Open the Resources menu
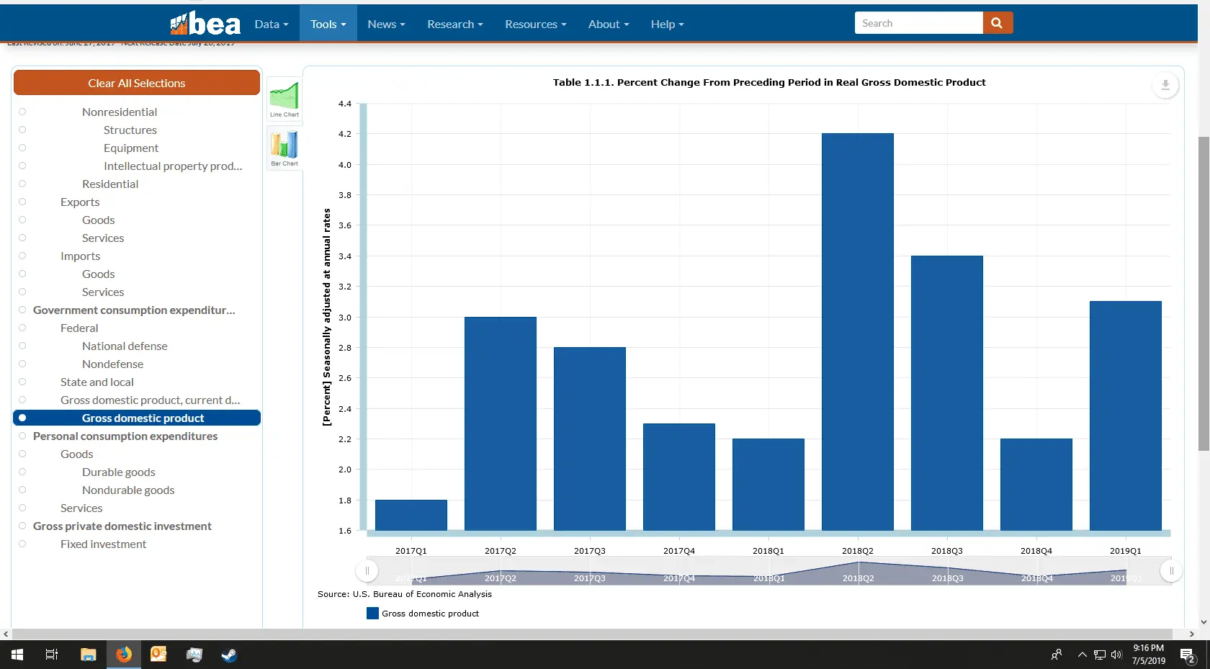This screenshot has height=669, width=1210. (535, 24)
